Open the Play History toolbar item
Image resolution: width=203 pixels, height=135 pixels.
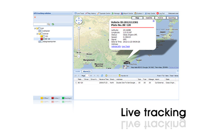(x=91, y=13)
